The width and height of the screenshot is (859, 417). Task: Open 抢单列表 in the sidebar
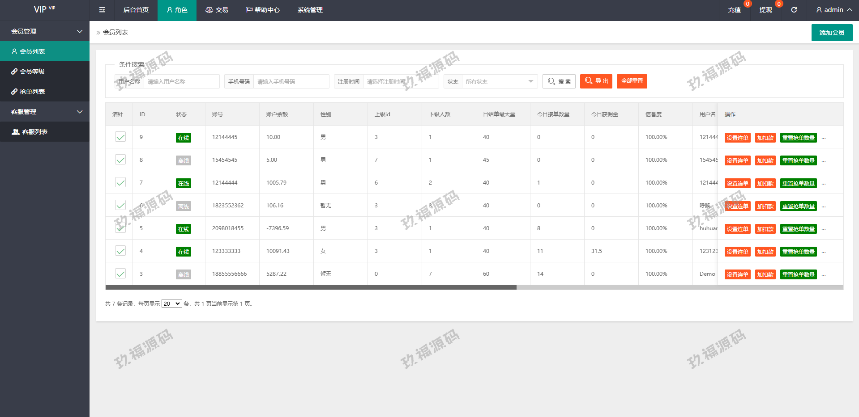tap(32, 92)
